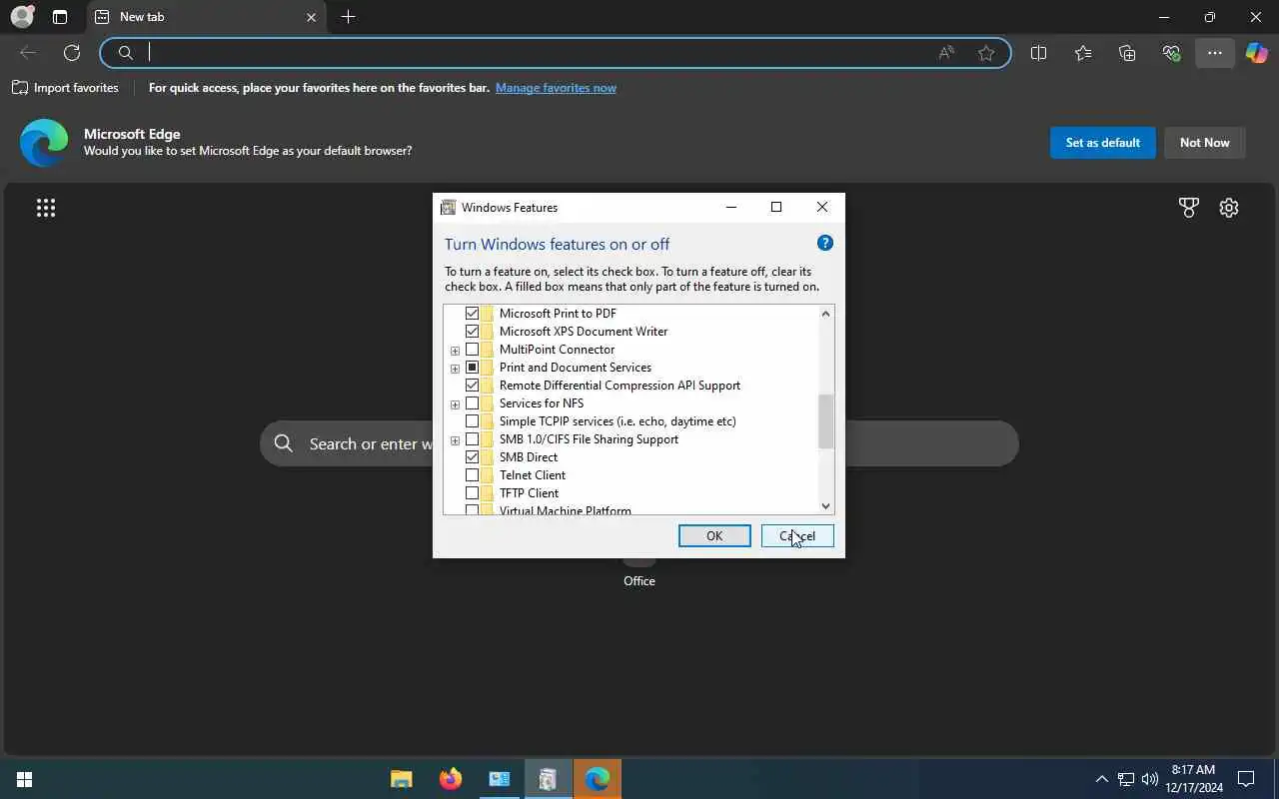Open the Collections toolbar icon
This screenshot has width=1279, height=799.
tap(1127, 53)
